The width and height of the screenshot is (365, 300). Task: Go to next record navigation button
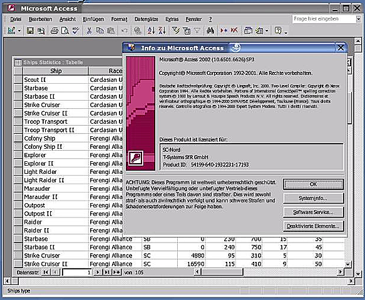[98, 272]
